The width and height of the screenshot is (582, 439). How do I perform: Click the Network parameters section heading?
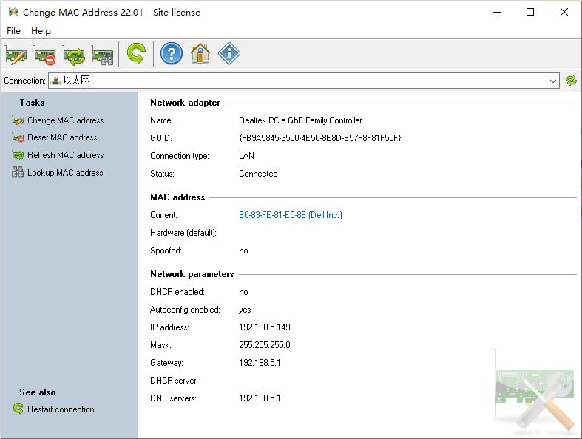click(x=192, y=274)
